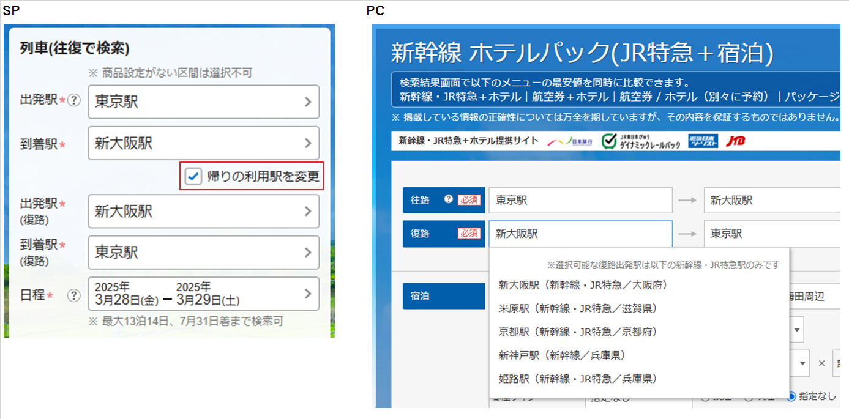
Task: Click the help icon next to 日程
Action: click(74, 295)
